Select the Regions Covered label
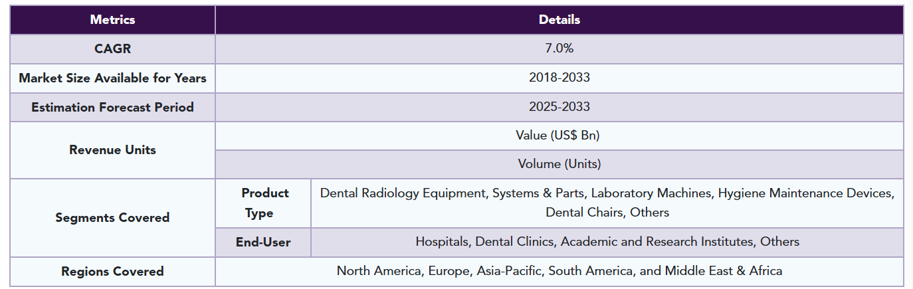This screenshot has height=289, width=913. pyautogui.click(x=112, y=271)
